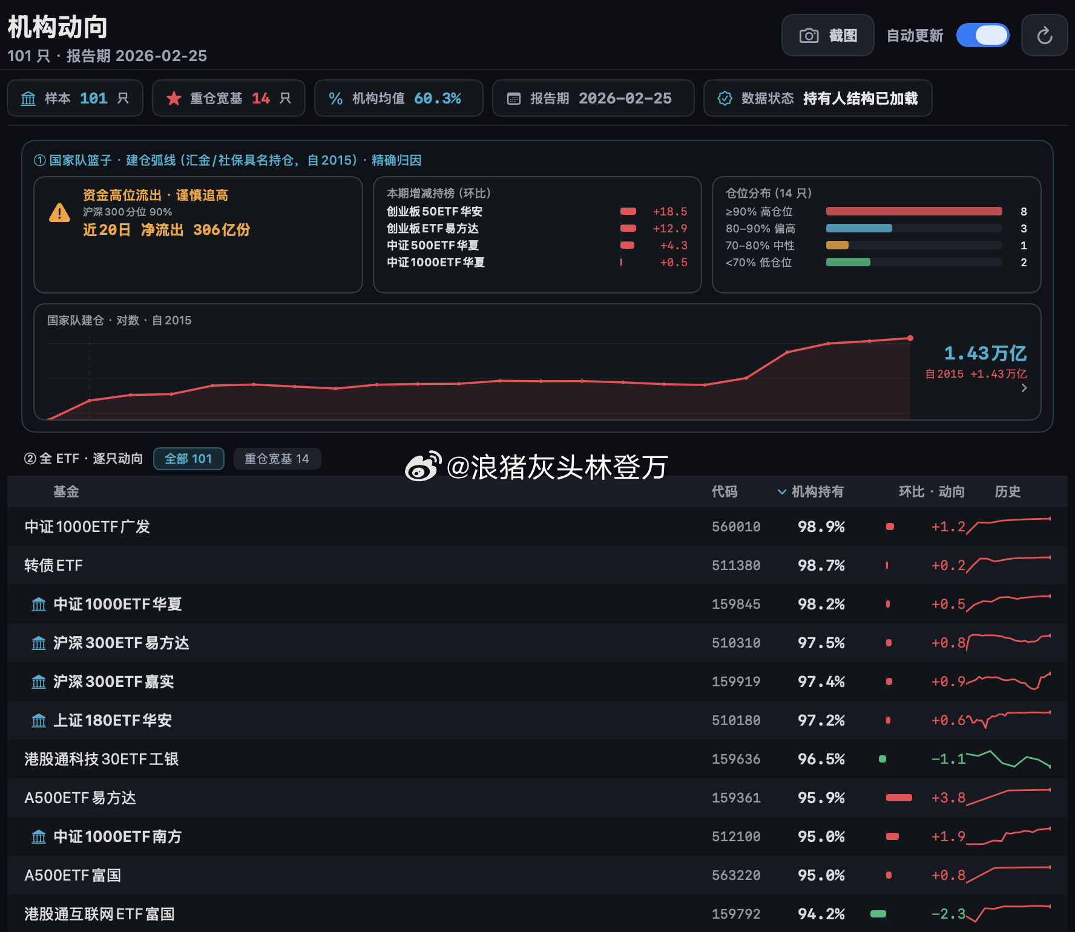
Task: Click fund code 512100
Action: pyautogui.click(x=736, y=836)
